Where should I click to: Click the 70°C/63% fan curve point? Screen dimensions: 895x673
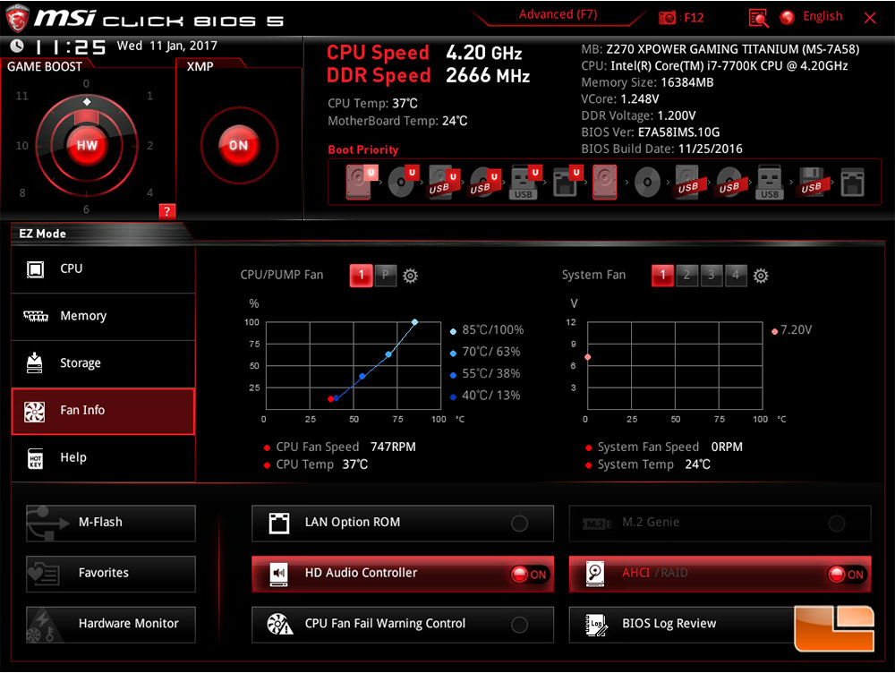point(388,354)
